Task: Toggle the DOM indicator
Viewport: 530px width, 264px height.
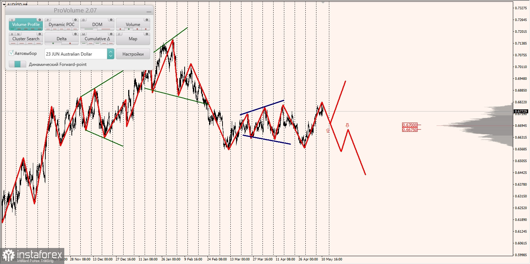Action: (x=97, y=25)
